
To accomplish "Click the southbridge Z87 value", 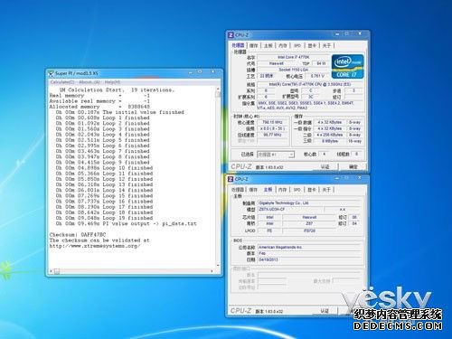I will [x=309, y=223].
